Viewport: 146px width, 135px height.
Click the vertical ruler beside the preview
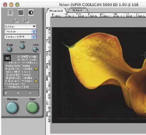(x=48, y=75)
